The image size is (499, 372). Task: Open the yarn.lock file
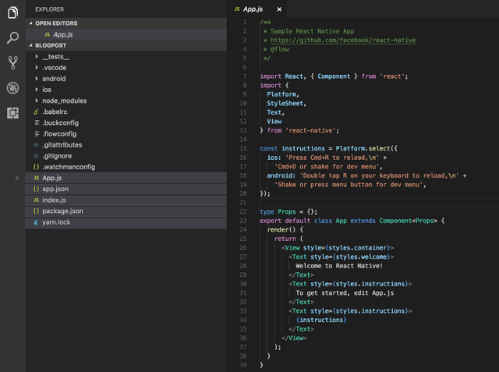(126, 222)
